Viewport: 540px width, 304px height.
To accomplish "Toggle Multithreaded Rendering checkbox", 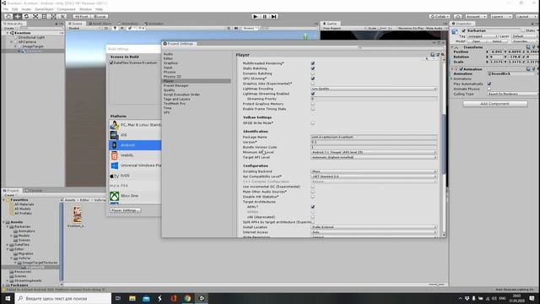I will coord(313,63).
